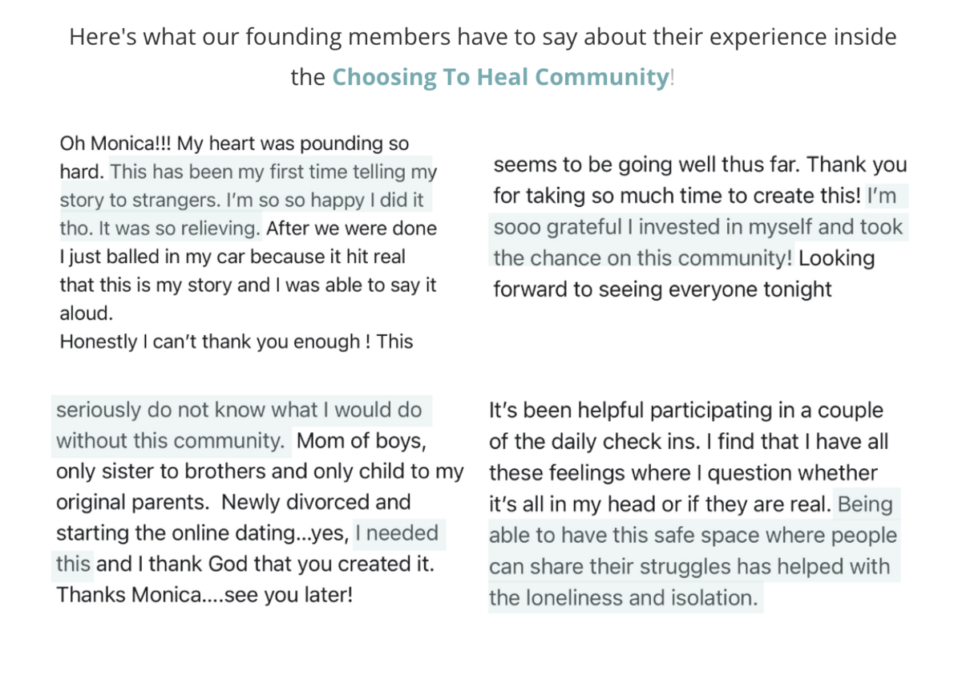Click the Choosing To Heal Community link

pyautogui.click(x=500, y=77)
